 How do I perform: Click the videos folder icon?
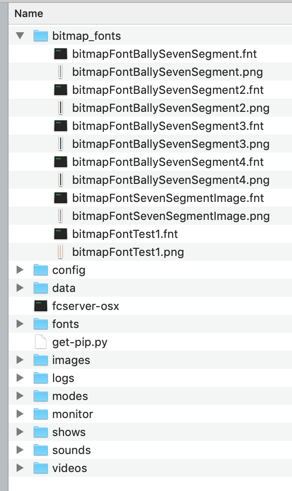[x=41, y=468]
